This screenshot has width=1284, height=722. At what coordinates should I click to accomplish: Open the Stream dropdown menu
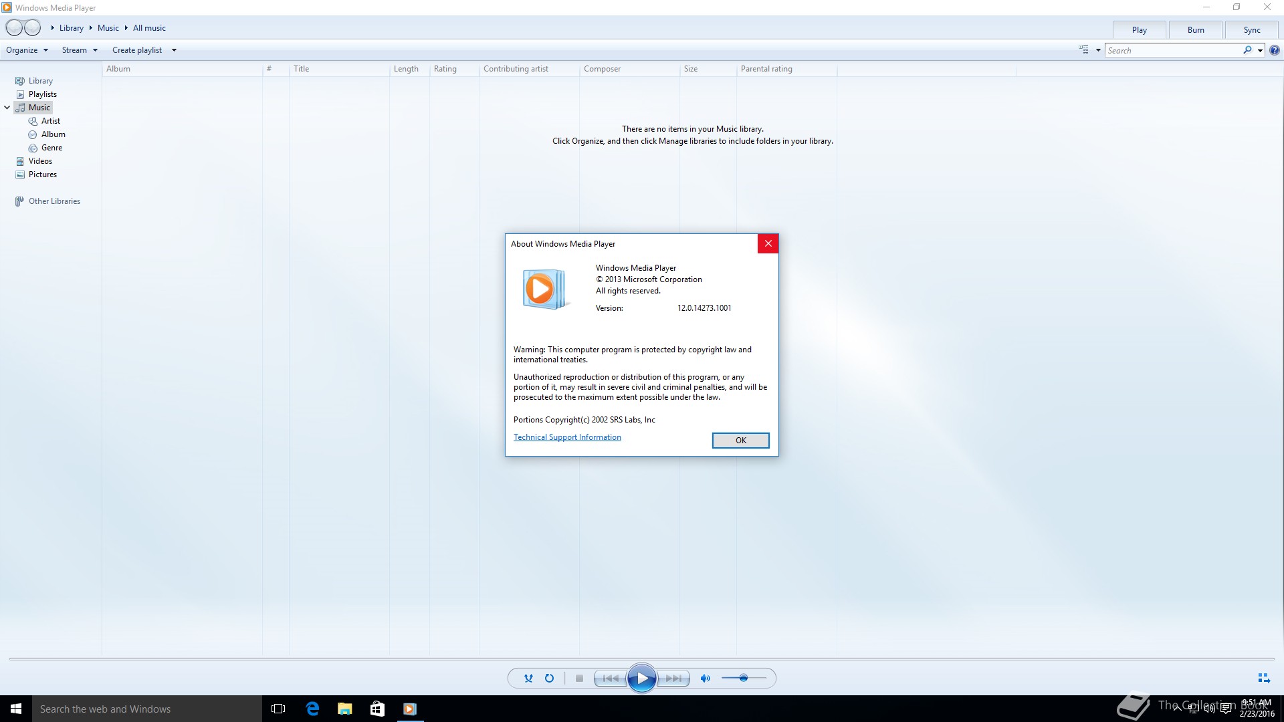[80, 50]
